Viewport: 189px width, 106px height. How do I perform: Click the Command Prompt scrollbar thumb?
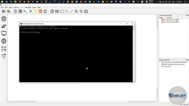point(134,29)
